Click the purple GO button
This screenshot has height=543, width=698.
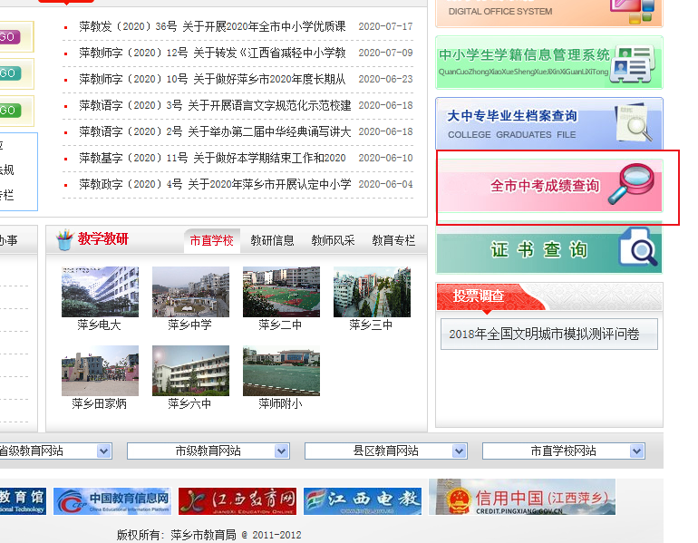pos(10,37)
